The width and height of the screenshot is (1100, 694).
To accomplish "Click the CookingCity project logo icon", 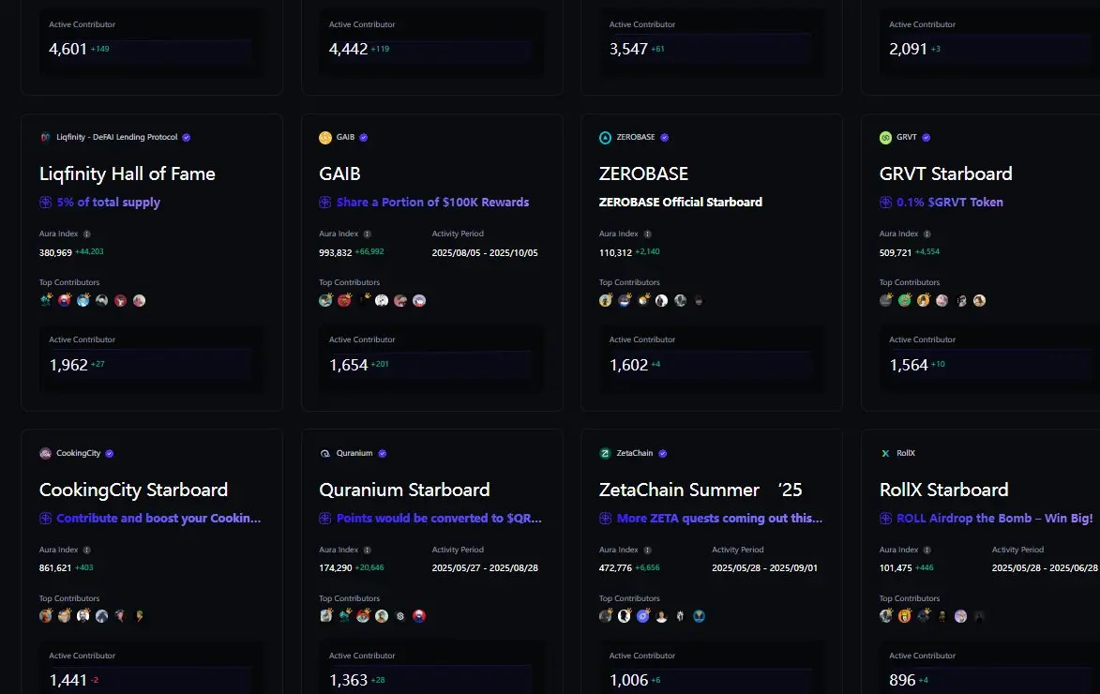I will 46,453.
